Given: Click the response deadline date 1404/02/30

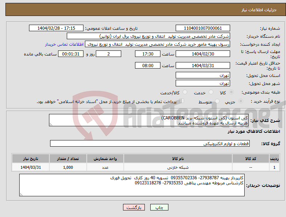Looking at the screenshot, I should tap(203, 54).
